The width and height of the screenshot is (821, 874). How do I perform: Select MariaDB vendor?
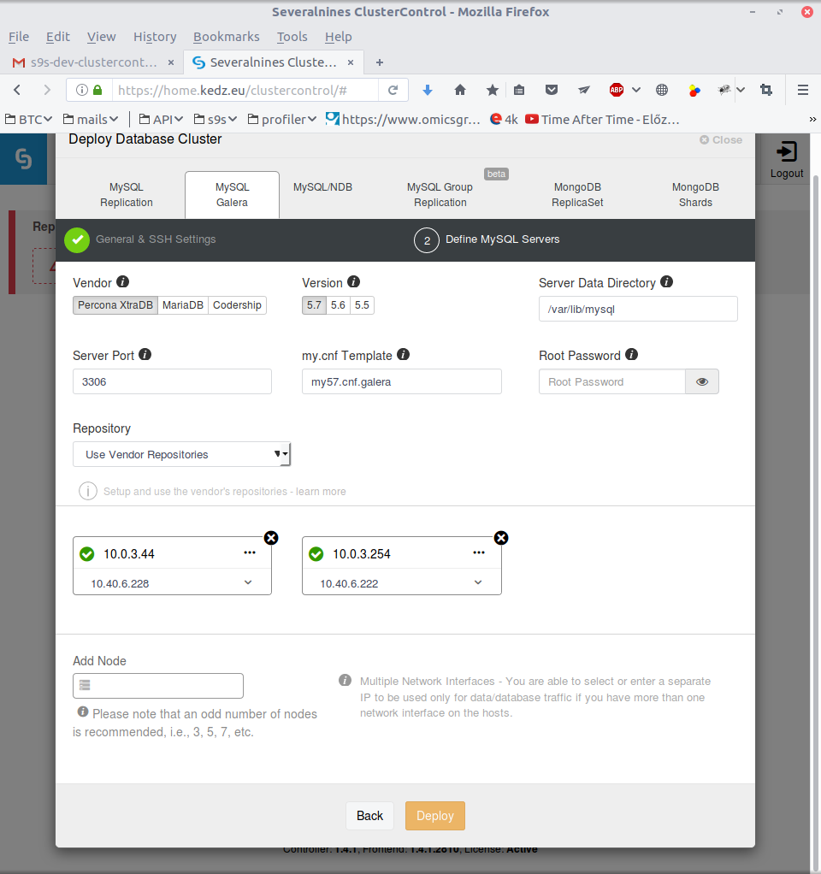coord(183,305)
